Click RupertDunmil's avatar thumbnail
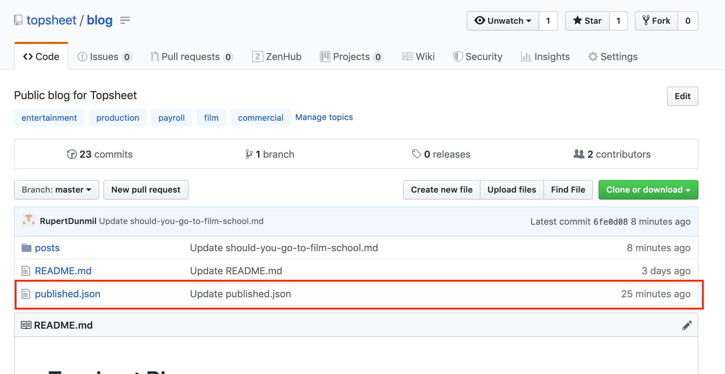 [x=29, y=221]
